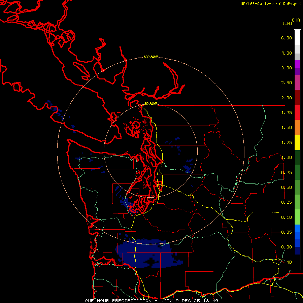Click the 1.50 legend value
This screenshot has height=303, width=303.
click(287, 128)
